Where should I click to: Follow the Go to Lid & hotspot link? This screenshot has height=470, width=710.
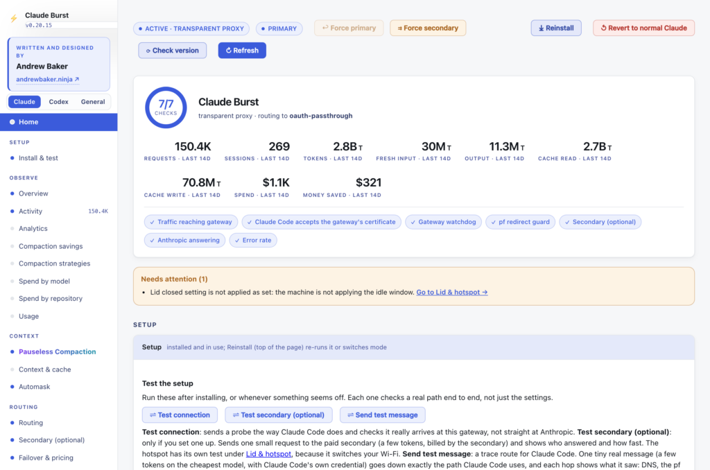tap(452, 293)
